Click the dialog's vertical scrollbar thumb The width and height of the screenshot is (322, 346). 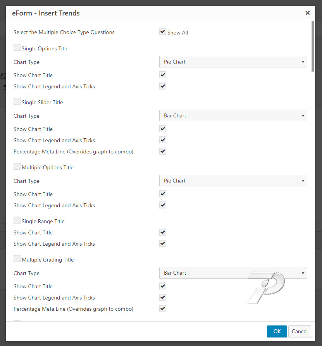pyautogui.click(x=313, y=46)
